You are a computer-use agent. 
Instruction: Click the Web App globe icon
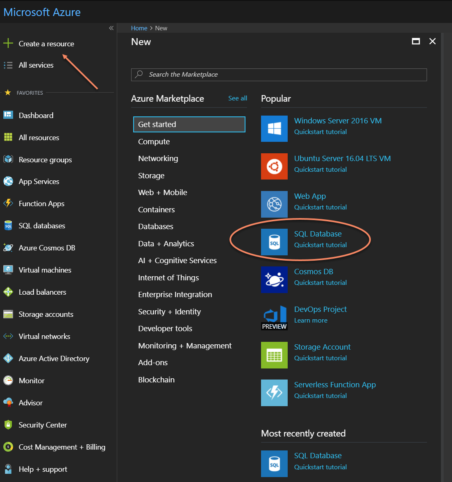click(x=274, y=204)
